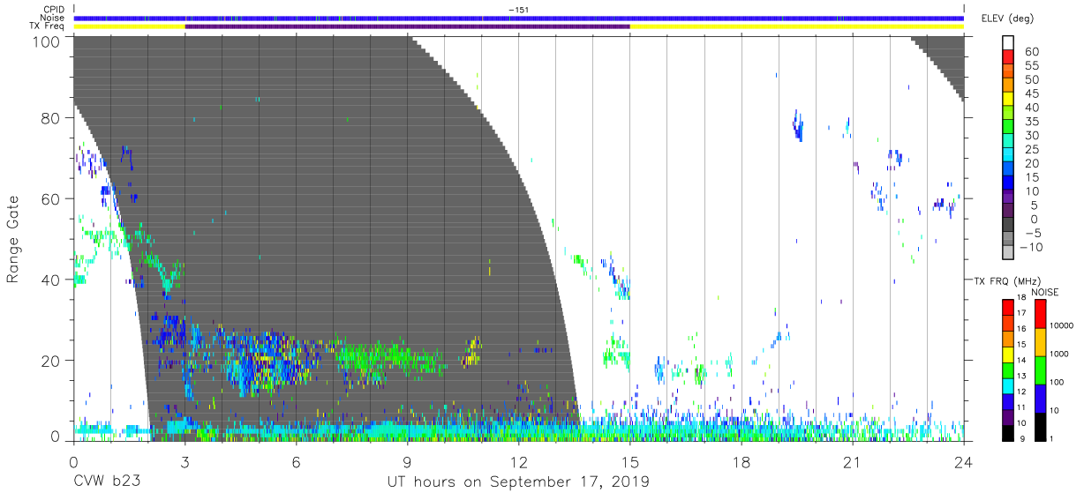Select red top swatch of NOISE legend
This screenshot has width=1084, height=500.
coord(1041,314)
